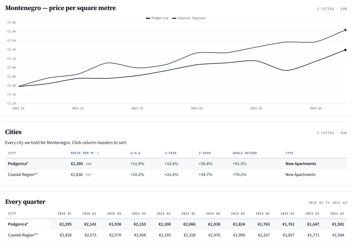Click the €2.4k y-axis label
The width and height of the screenshot is (352, 246).
(x=12, y=50)
